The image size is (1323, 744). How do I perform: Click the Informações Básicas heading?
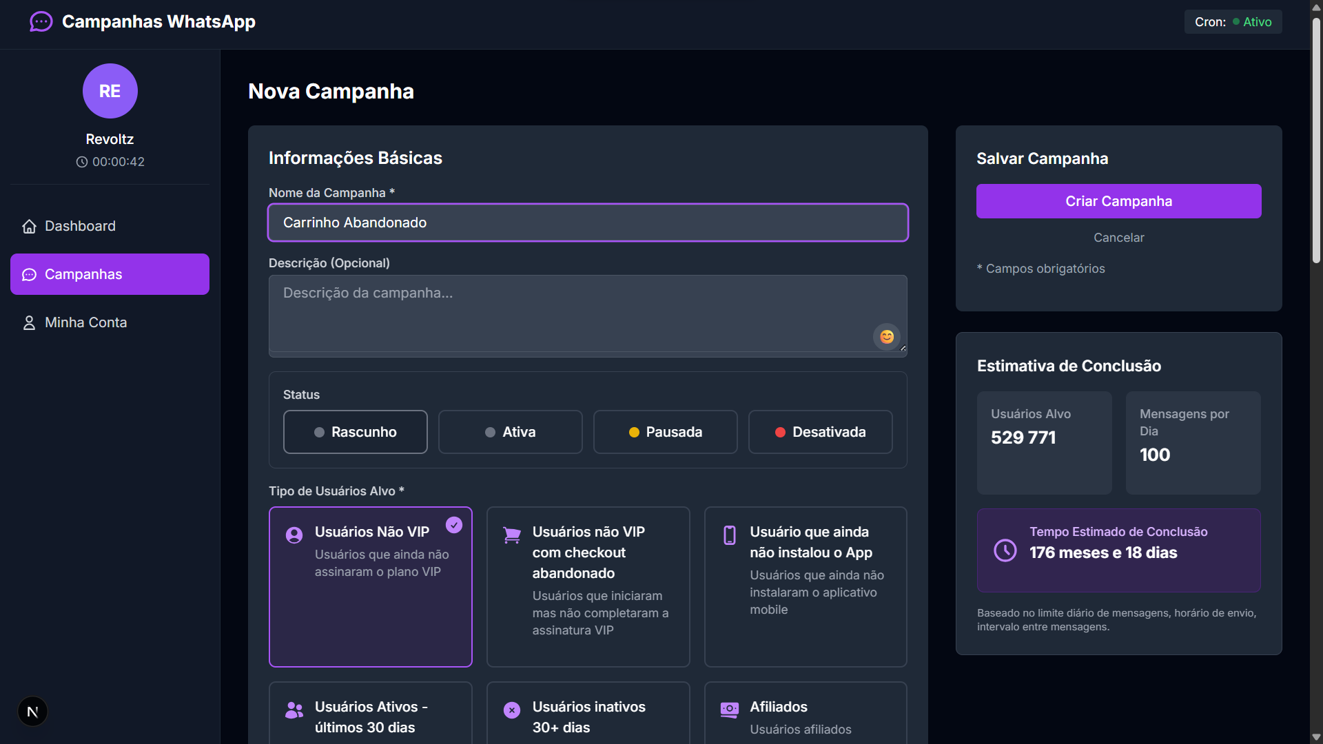[x=356, y=158]
